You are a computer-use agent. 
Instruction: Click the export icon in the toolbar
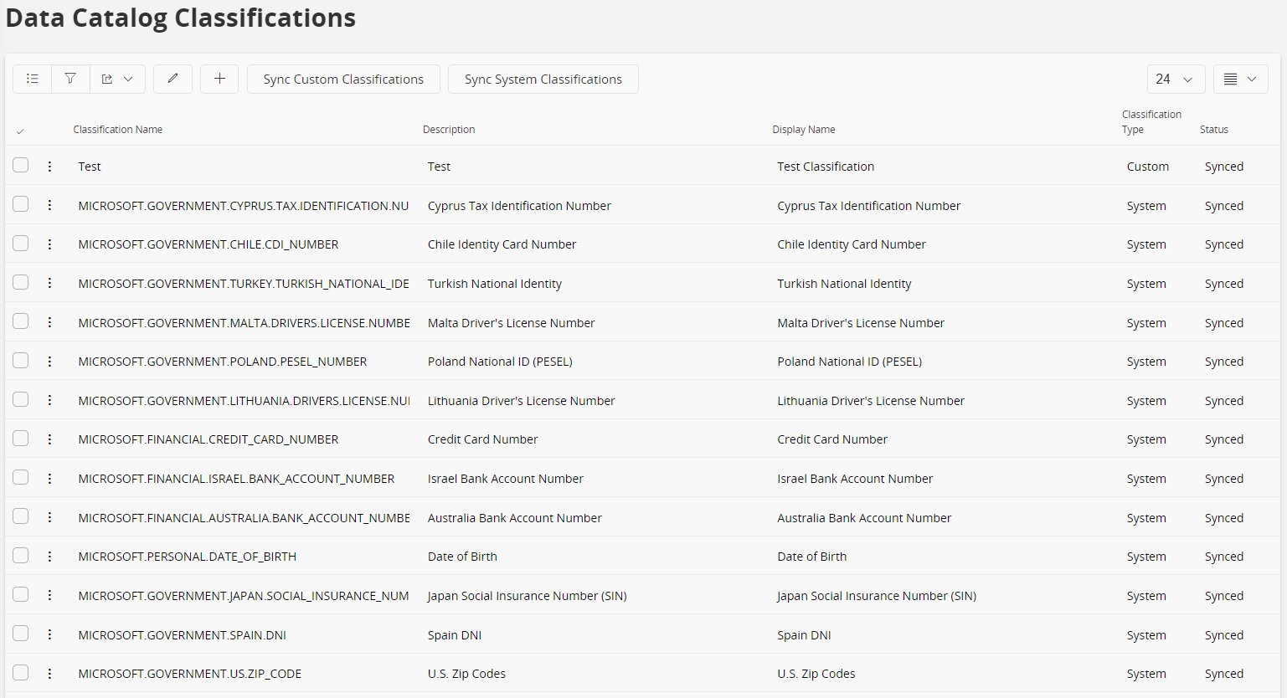107,79
